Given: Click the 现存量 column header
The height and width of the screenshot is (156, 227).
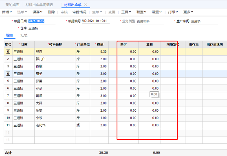Looking at the screenshot, I should (194, 44).
